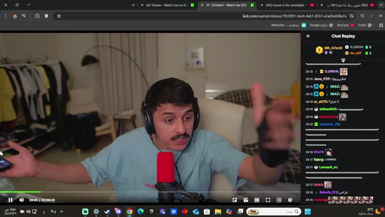Open Copilot from the taskbar

point(229,212)
